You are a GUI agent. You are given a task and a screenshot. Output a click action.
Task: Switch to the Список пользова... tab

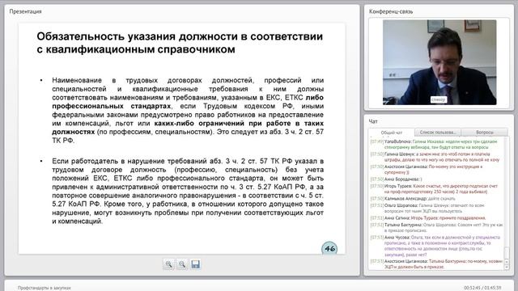click(x=438, y=133)
